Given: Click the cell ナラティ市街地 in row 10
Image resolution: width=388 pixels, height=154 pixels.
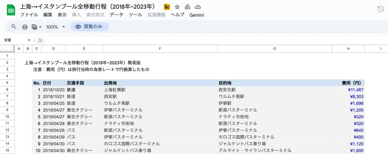Looking at the screenshot, I should click(275, 117).
